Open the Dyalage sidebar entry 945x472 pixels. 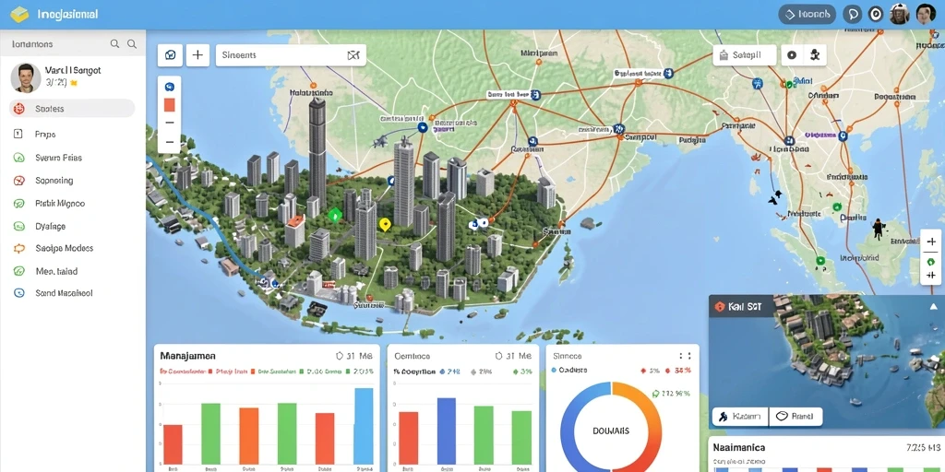[72, 227]
